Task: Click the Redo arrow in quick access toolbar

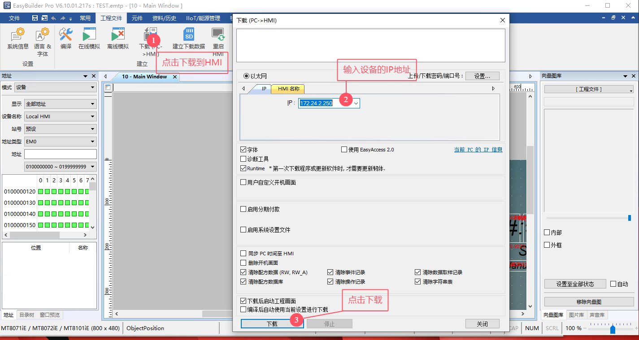Action: [63, 18]
